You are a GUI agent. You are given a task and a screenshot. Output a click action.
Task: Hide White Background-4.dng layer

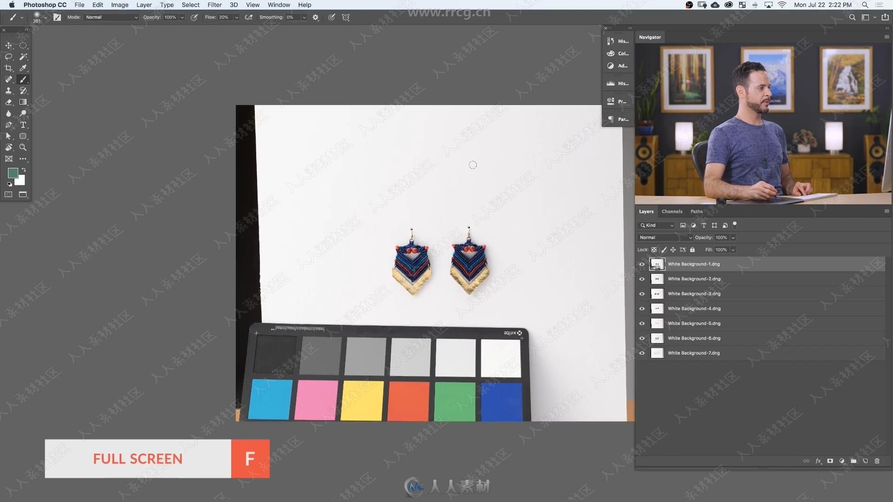[x=641, y=308]
